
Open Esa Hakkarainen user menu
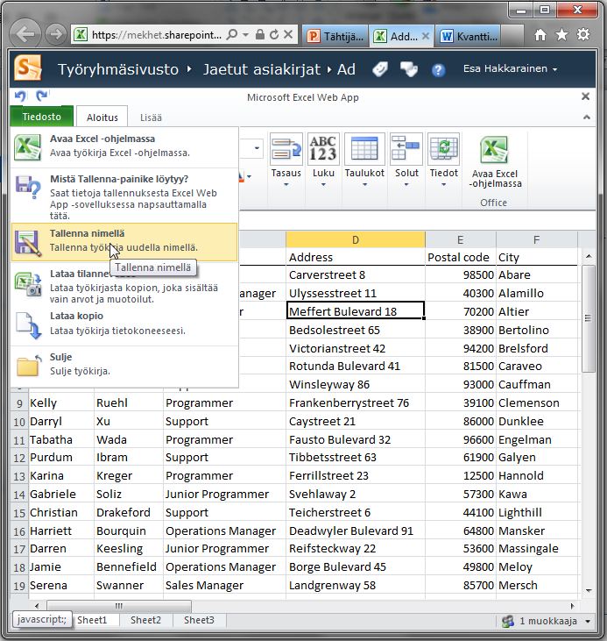tap(510, 68)
